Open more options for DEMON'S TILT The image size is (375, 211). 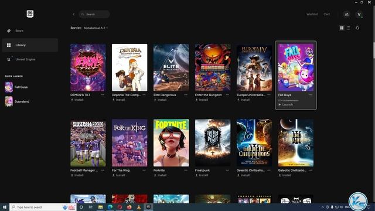103,95
